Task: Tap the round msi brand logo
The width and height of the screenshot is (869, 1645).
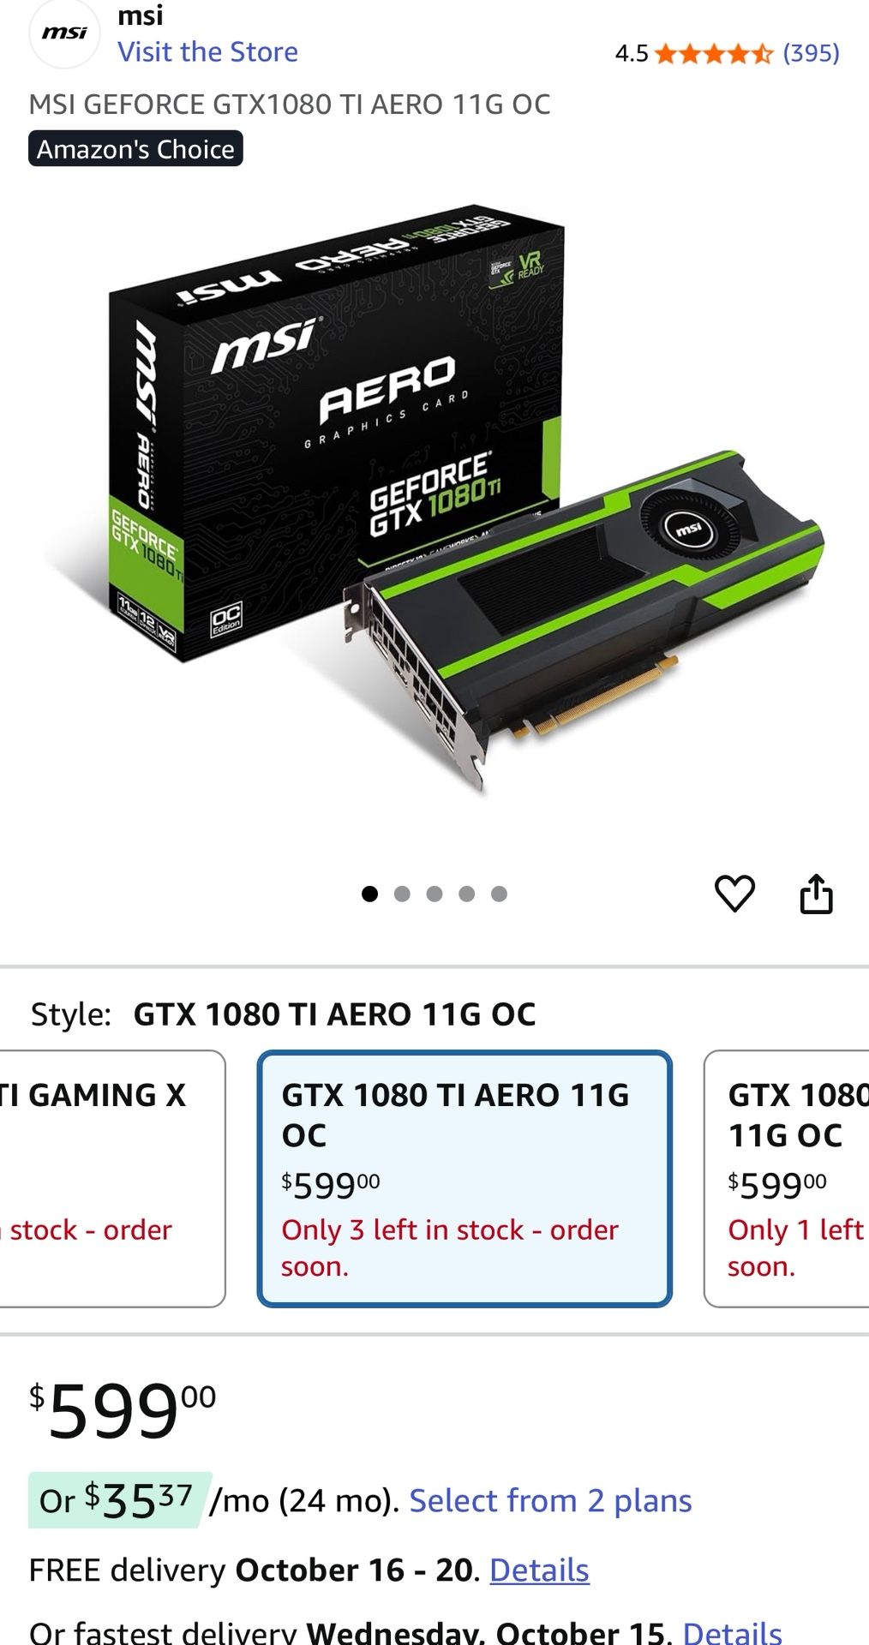Action: tap(65, 33)
